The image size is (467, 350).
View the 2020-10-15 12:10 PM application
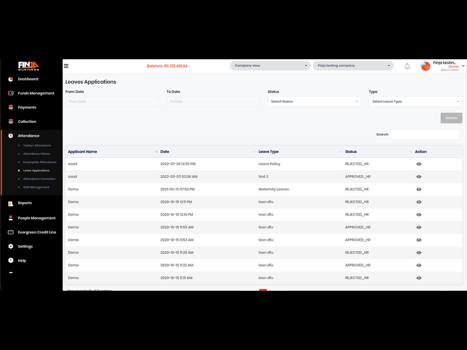(419, 215)
